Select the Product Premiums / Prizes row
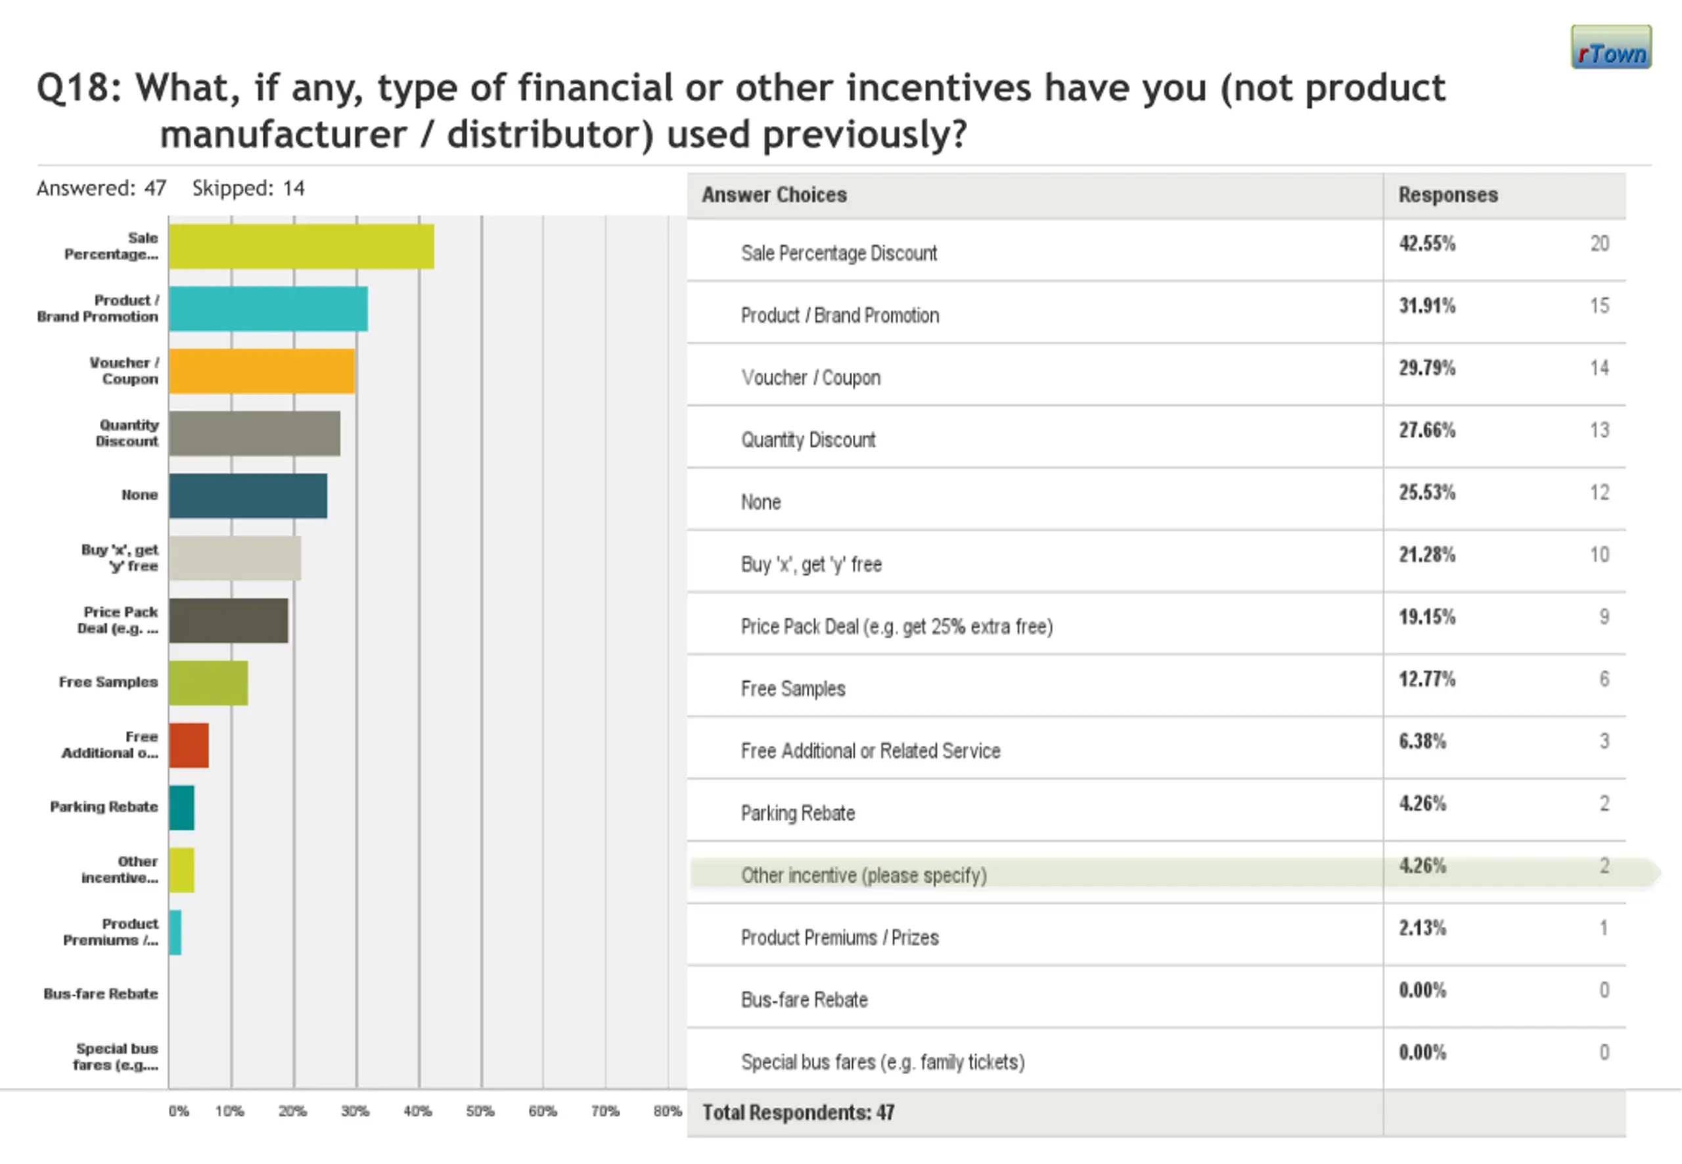1682x1164 pixels. (x=840, y=938)
